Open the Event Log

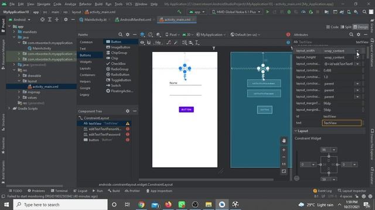[322, 191]
